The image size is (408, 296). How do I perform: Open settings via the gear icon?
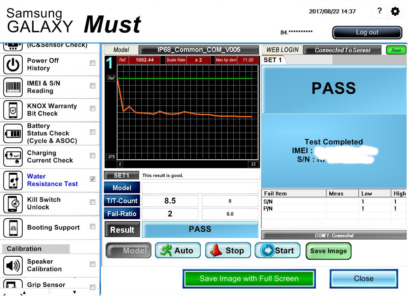(x=395, y=11)
